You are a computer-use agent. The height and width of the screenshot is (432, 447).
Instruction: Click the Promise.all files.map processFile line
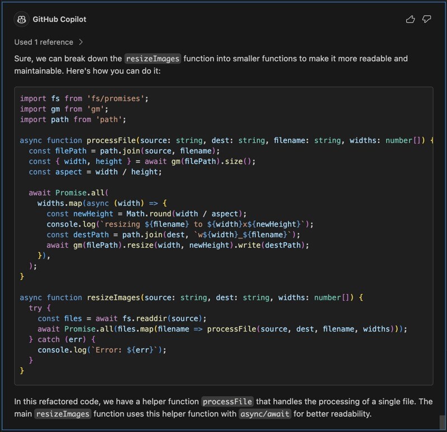tap(222, 329)
